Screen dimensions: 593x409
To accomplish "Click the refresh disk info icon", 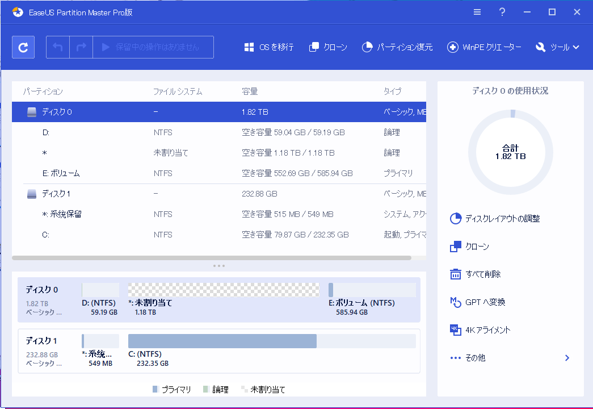I will (x=23, y=47).
